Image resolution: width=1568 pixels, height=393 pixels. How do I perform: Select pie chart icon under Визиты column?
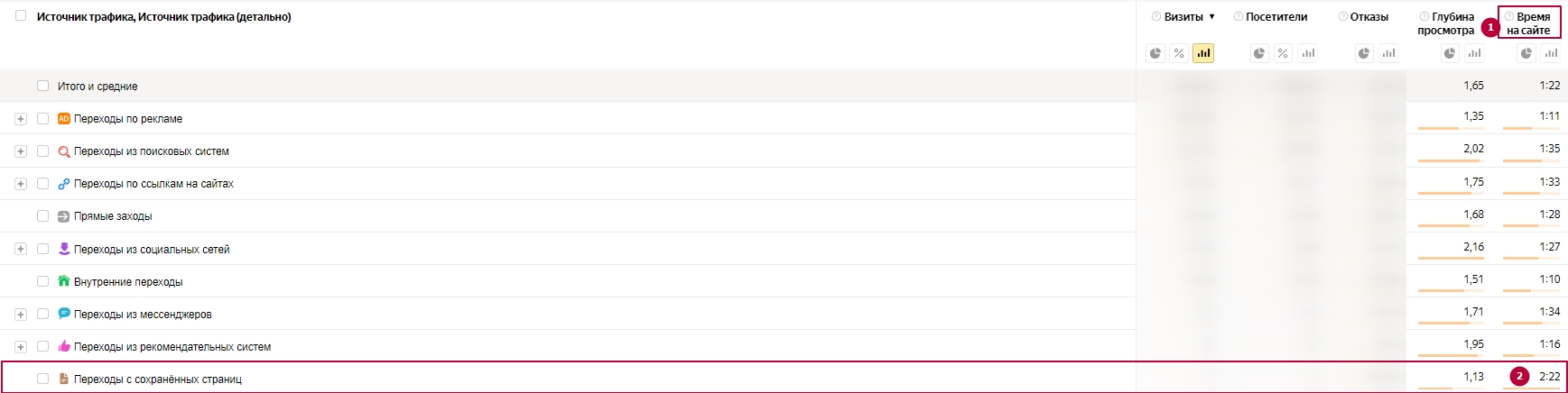pyautogui.click(x=1155, y=53)
